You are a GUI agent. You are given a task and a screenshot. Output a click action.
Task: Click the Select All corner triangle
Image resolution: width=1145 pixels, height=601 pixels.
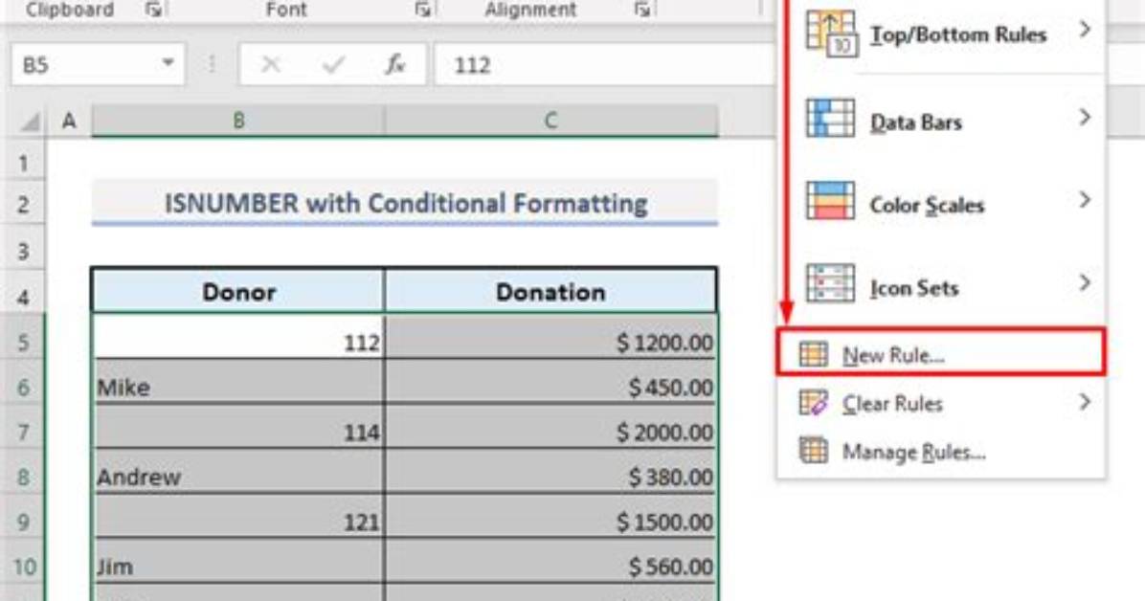pyautogui.click(x=30, y=122)
